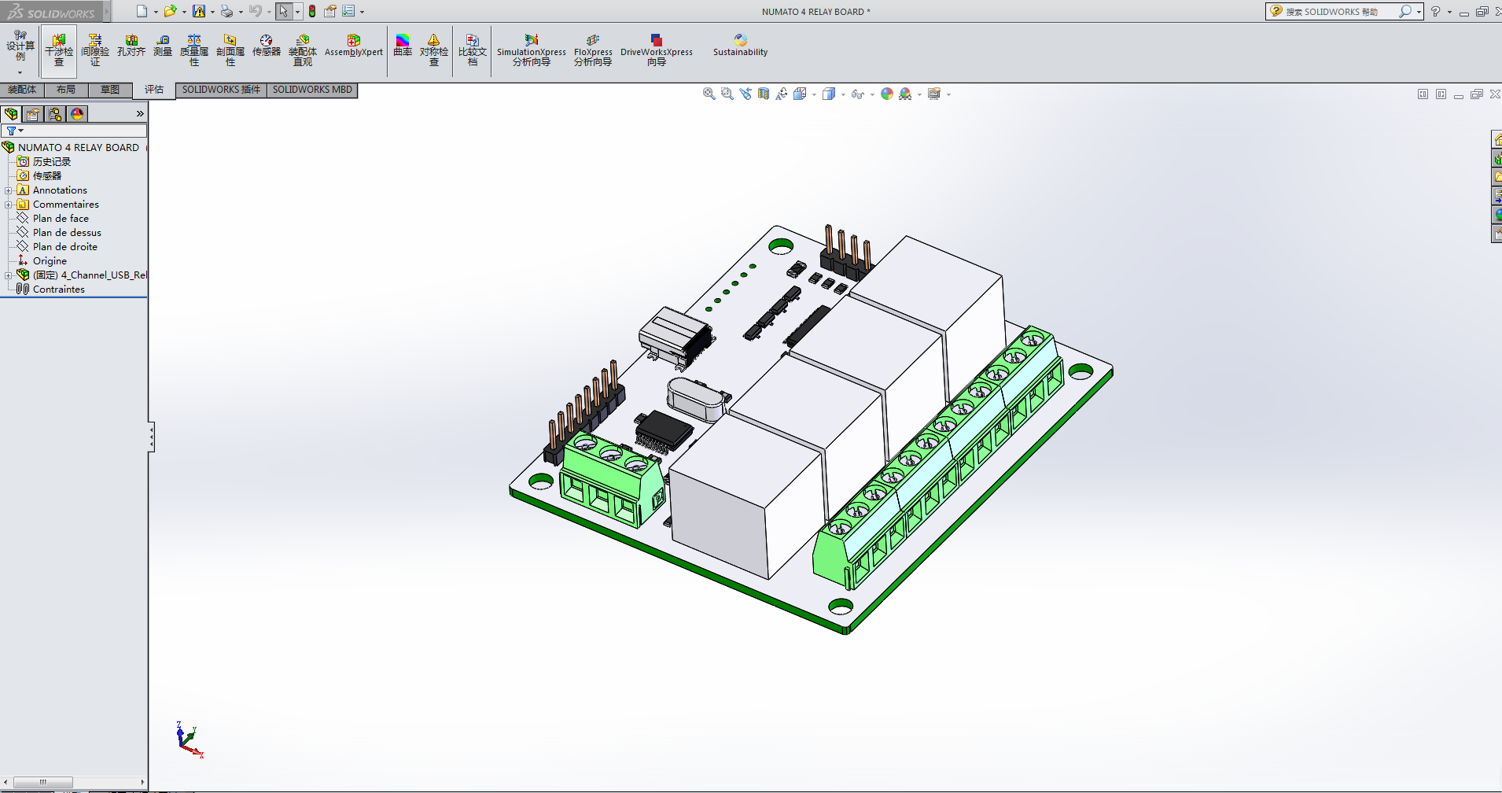
Task: Click the Edit Appearance color ball
Action: [887, 94]
